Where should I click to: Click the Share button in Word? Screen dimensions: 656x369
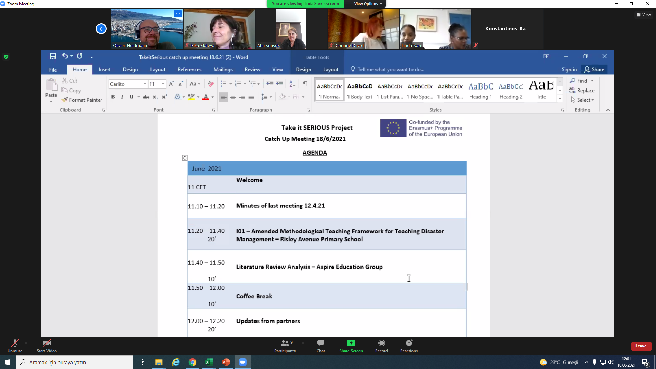pyautogui.click(x=594, y=70)
